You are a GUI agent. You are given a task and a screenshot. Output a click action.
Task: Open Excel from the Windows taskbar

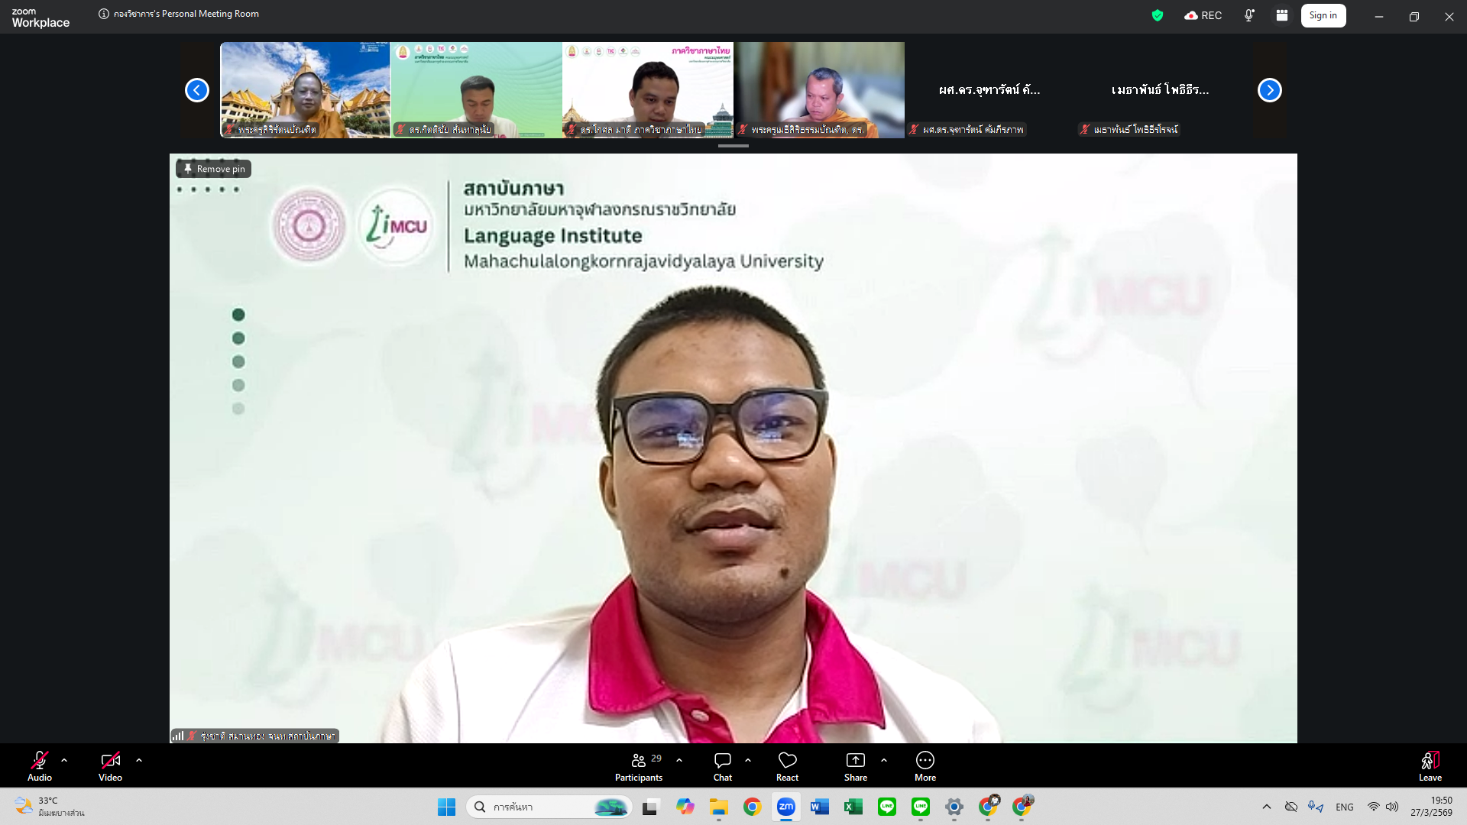(x=853, y=807)
